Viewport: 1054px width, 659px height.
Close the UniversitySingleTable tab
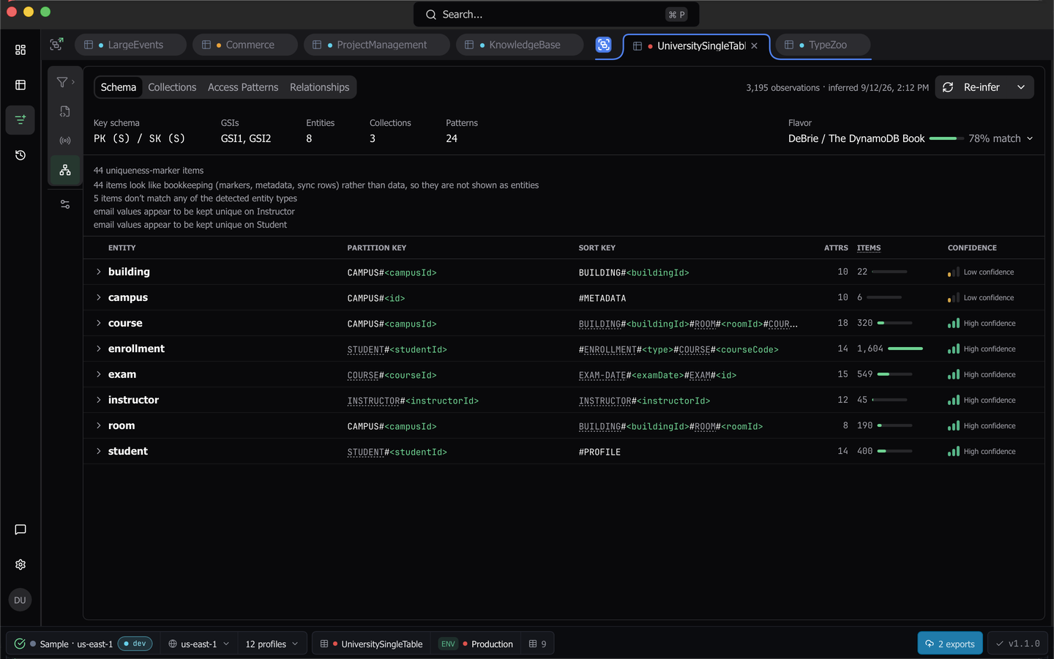(x=754, y=45)
